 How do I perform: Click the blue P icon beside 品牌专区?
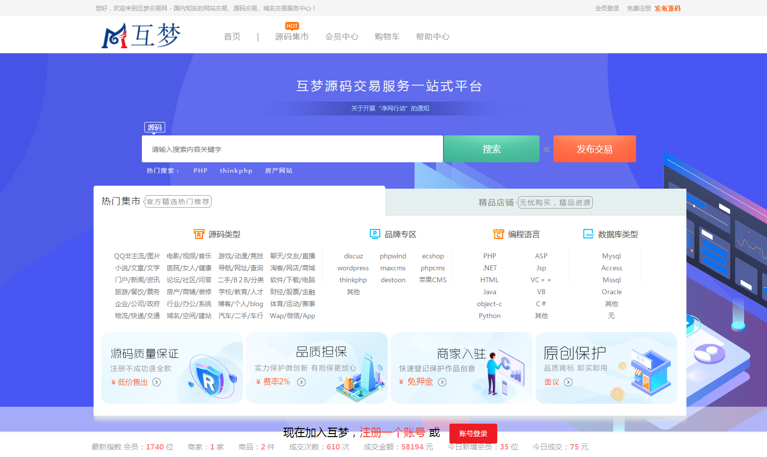click(x=375, y=233)
